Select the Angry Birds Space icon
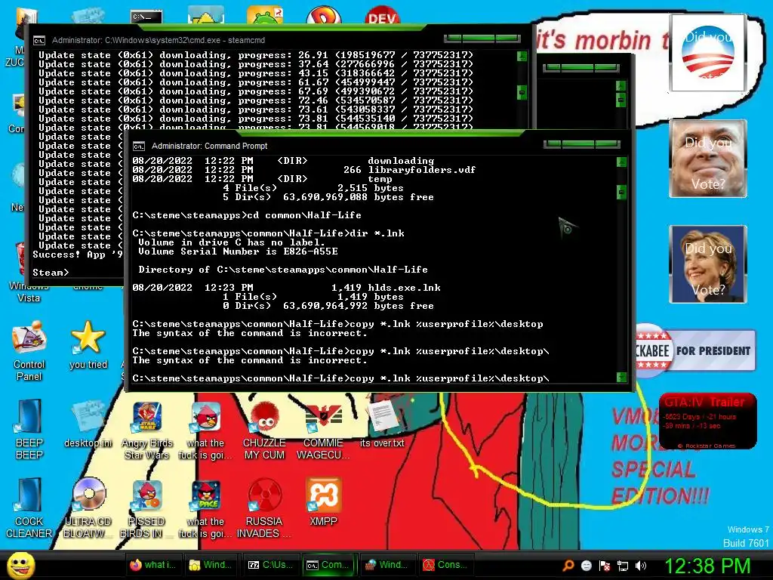This screenshot has height=580, width=773. [205, 508]
